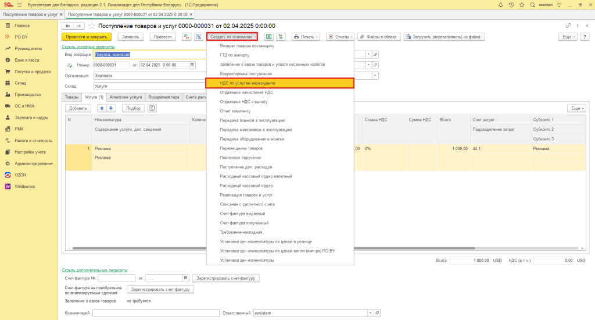The height and width of the screenshot is (320, 595).
Task: Open Печать dropdown
Action: pos(306,37)
